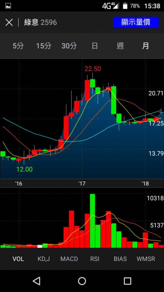
Task: Choose the 月 monthly chart tab
Action: click(x=145, y=46)
